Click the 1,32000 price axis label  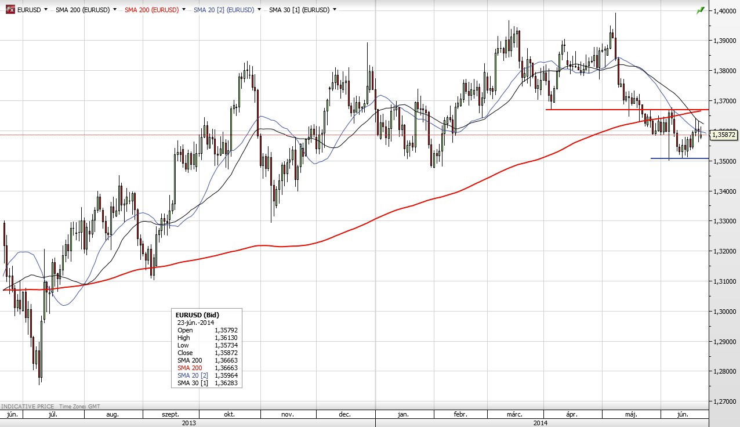726,251
